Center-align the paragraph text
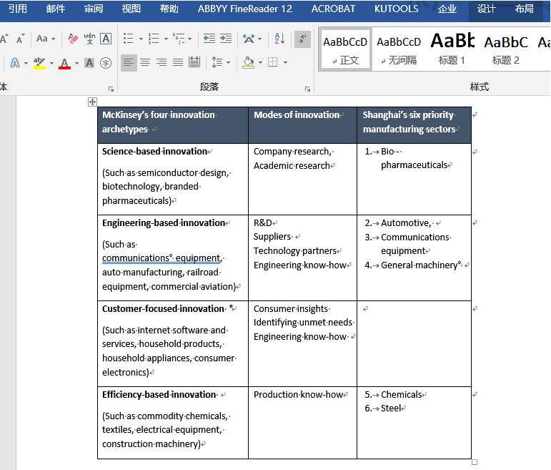This screenshot has height=470, width=551. point(145,63)
